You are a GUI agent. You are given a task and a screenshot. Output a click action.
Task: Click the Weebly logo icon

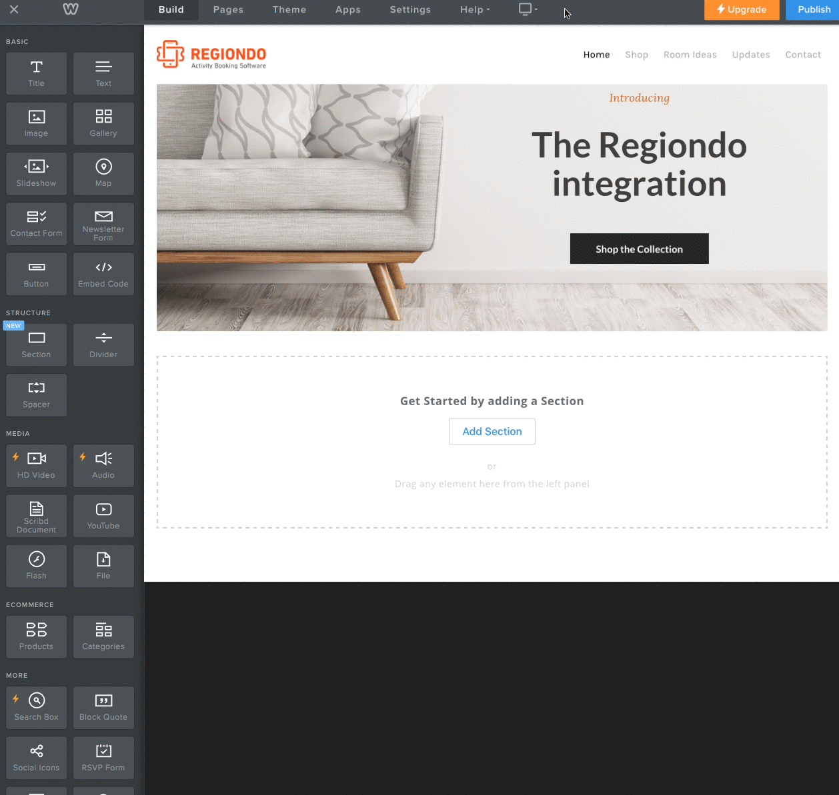pyautogui.click(x=71, y=9)
